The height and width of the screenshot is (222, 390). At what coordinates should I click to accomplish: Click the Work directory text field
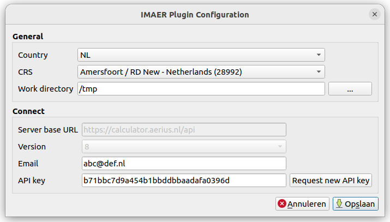[x=201, y=89]
